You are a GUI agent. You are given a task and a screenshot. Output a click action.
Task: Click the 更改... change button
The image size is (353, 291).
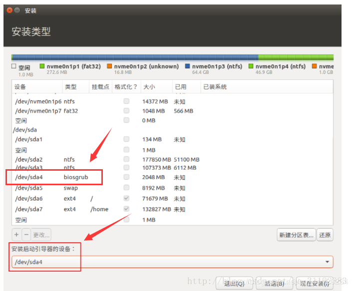[41, 235]
